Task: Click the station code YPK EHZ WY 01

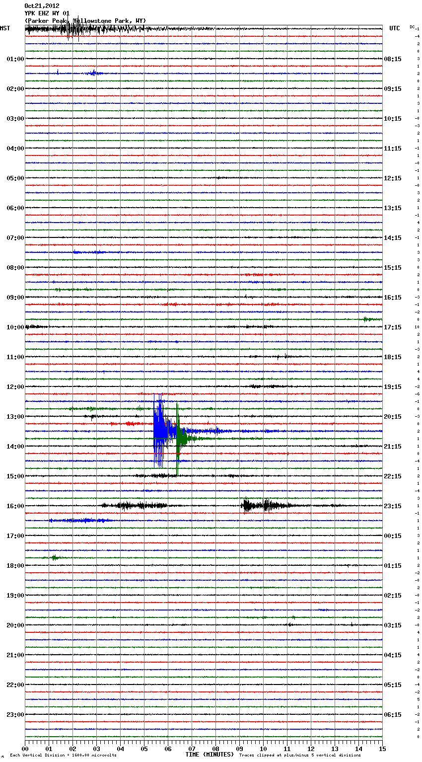Action: tap(47, 13)
